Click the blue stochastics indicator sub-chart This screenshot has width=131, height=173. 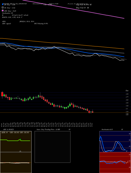115,142
